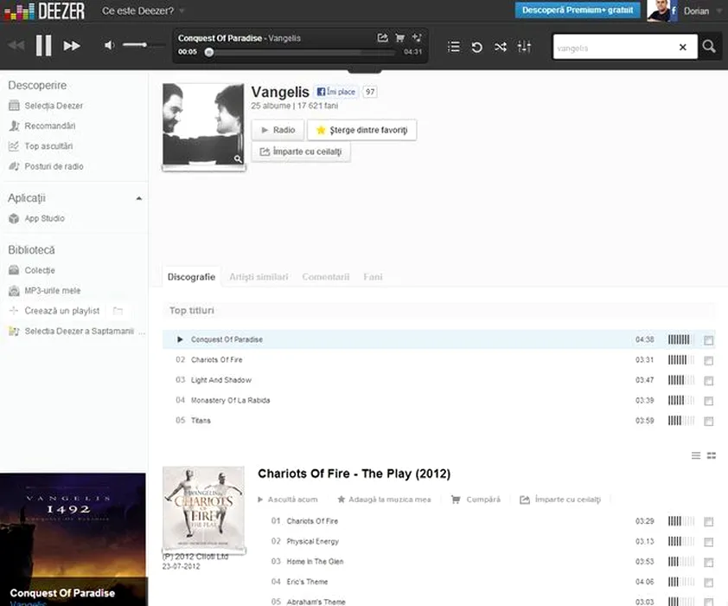Open Dorian's profile picture
This screenshot has height=606, width=728.
[x=658, y=10]
